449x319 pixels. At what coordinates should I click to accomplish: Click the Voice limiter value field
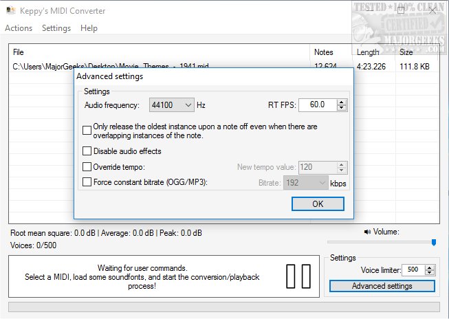coord(413,269)
